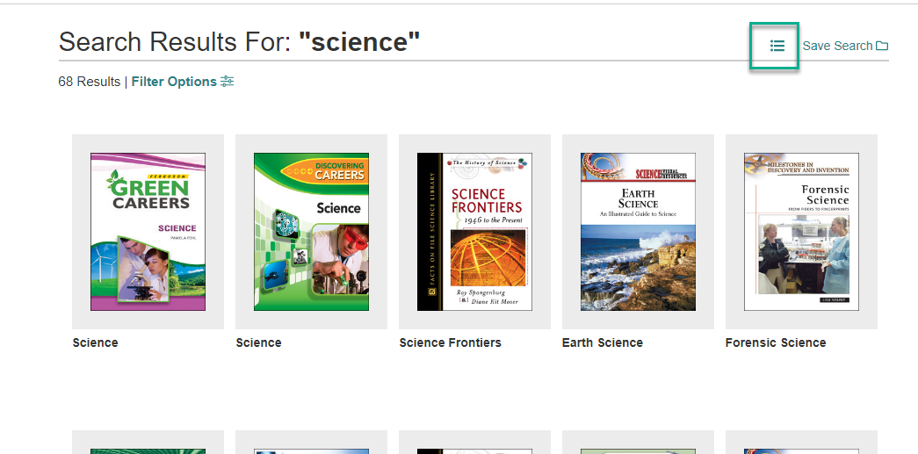
Task: View the Forensic Science book cover
Action: 801,232
